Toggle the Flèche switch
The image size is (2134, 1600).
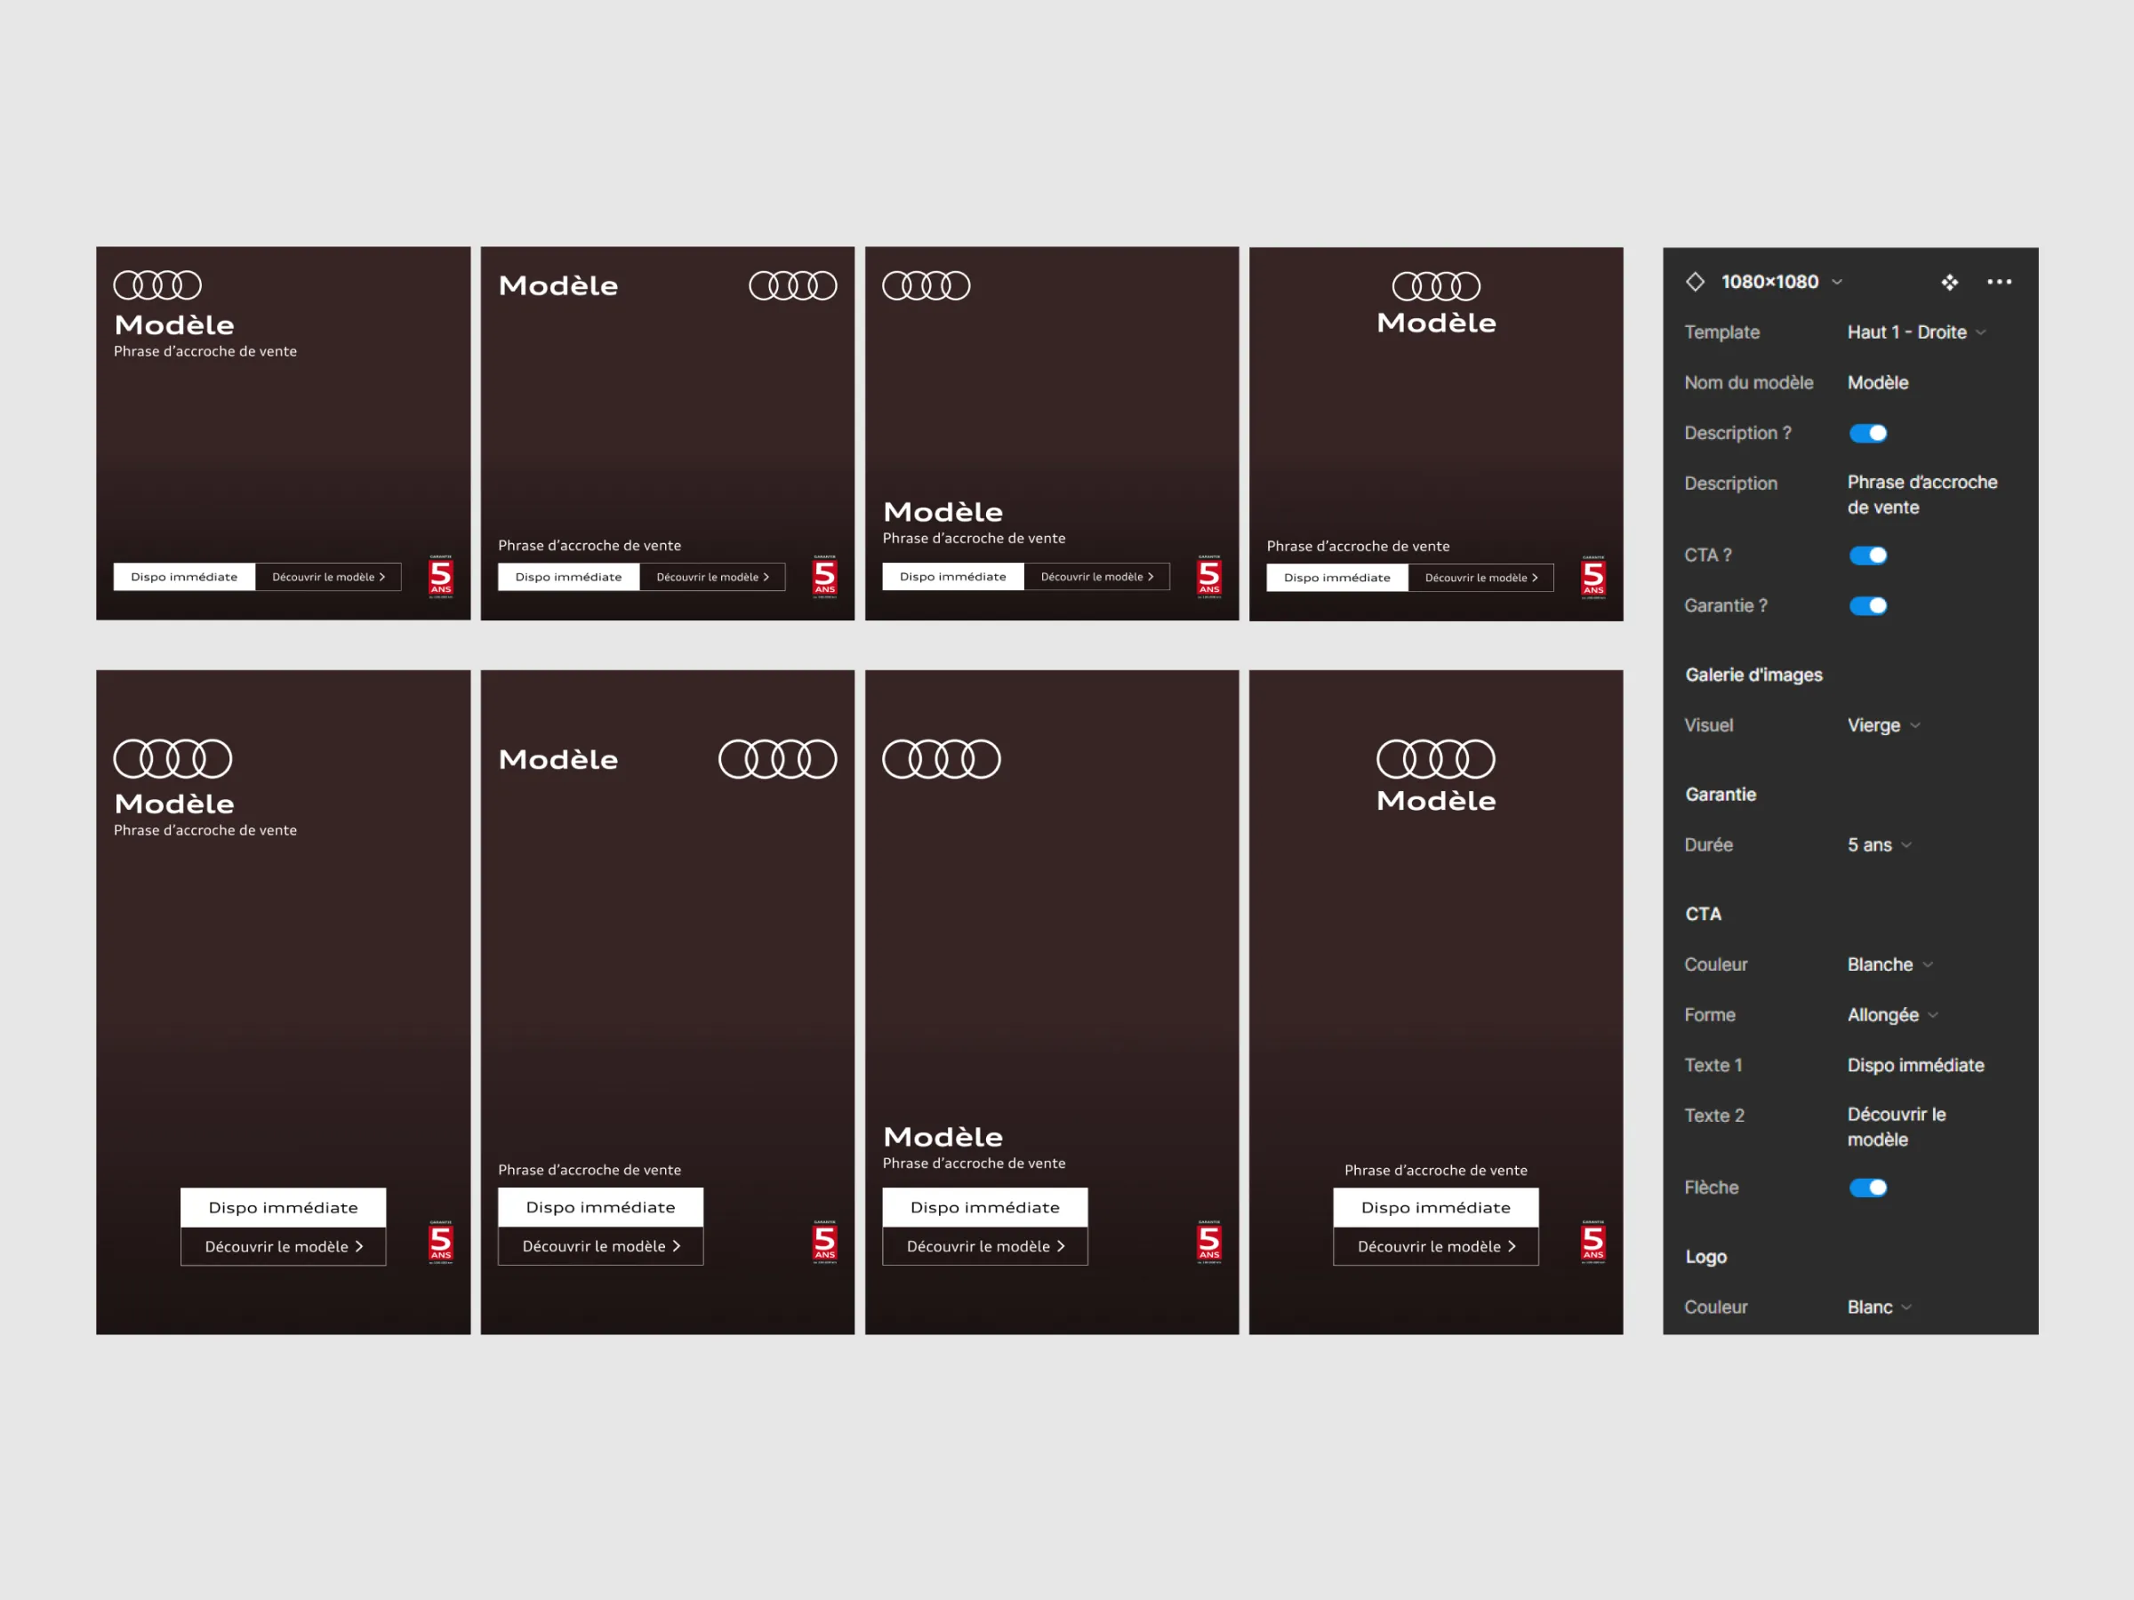tap(1868, 1188)
